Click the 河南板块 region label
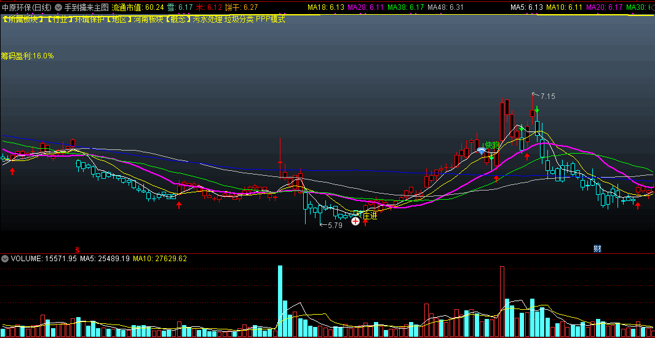This screenshot has height=338, width=655. coord(148,19)
